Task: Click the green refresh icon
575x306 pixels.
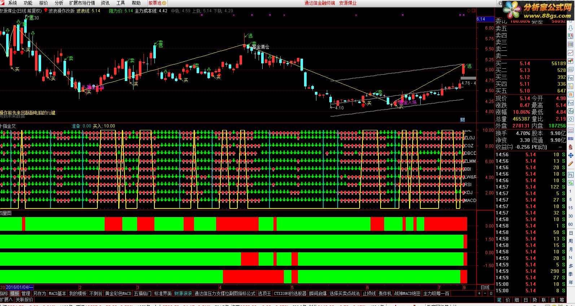Action: [570, 183]
